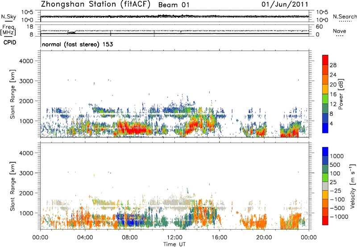Screen dimensions: 357x247
Task: Click the "24" value on Power colorbar
Action: click(x=333, y=75)
